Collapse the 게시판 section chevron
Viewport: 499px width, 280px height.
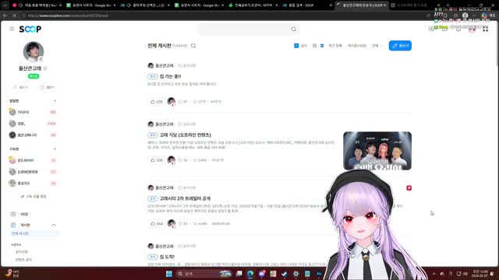click(x=54, y=225)
